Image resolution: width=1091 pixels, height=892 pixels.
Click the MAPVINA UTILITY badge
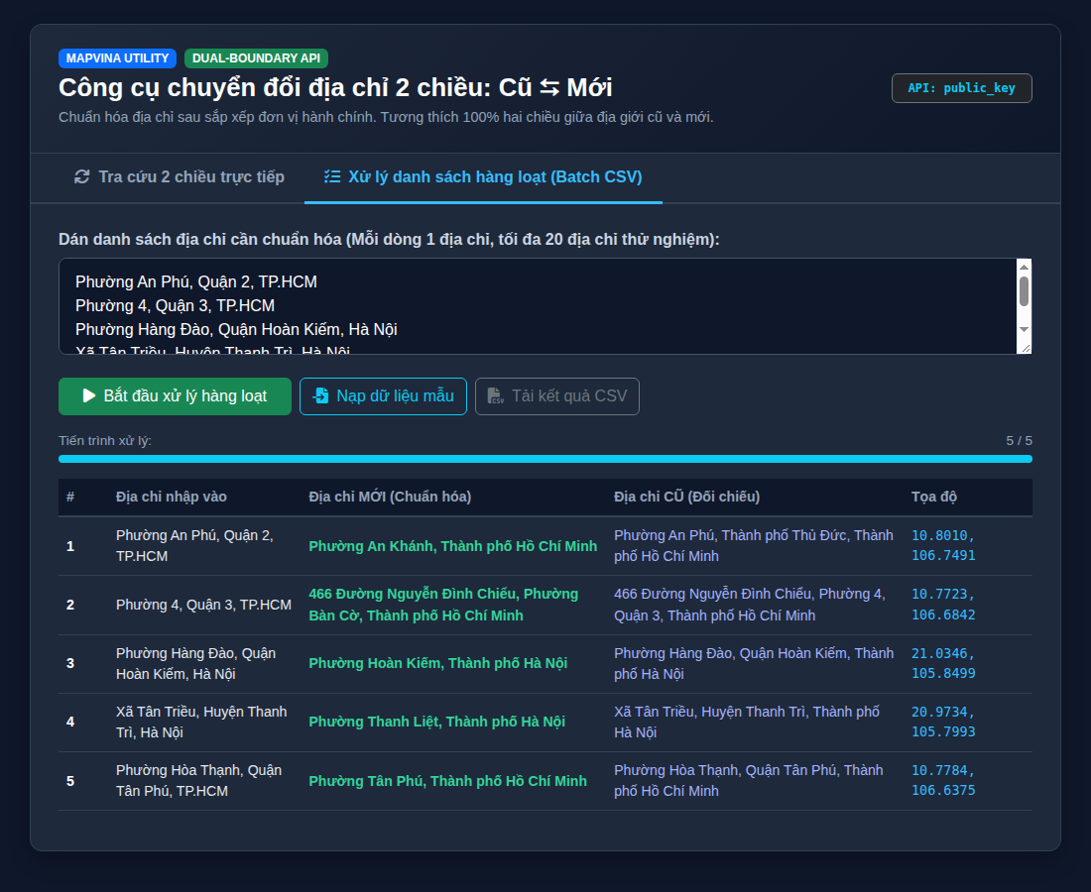(x=117, y=58)
